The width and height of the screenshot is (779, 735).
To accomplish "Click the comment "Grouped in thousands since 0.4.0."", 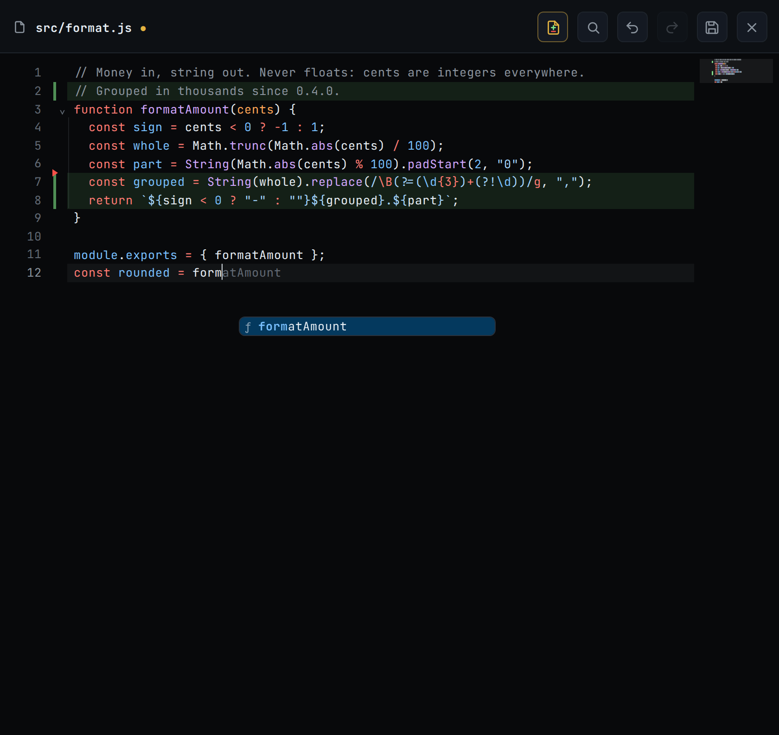I will click(207, 91).
